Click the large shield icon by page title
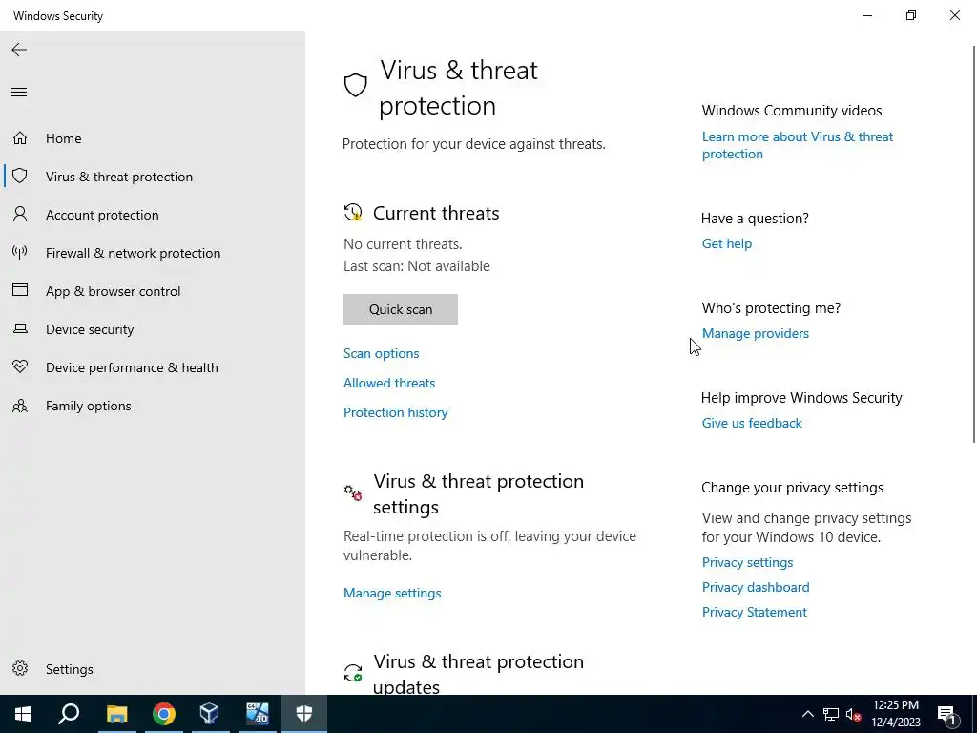977x733 pixels. (356, 85)
